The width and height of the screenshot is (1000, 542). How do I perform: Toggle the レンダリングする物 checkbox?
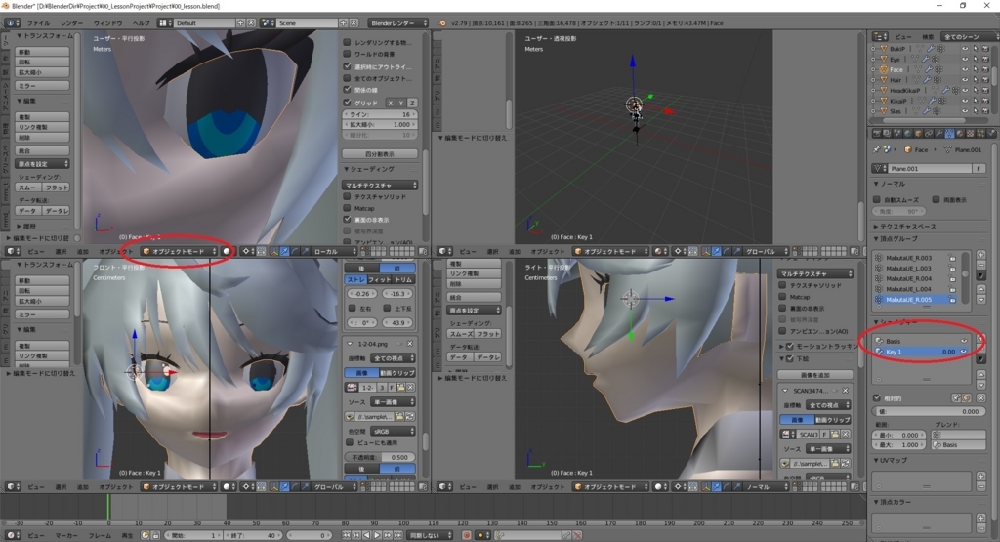coord(347,42)
